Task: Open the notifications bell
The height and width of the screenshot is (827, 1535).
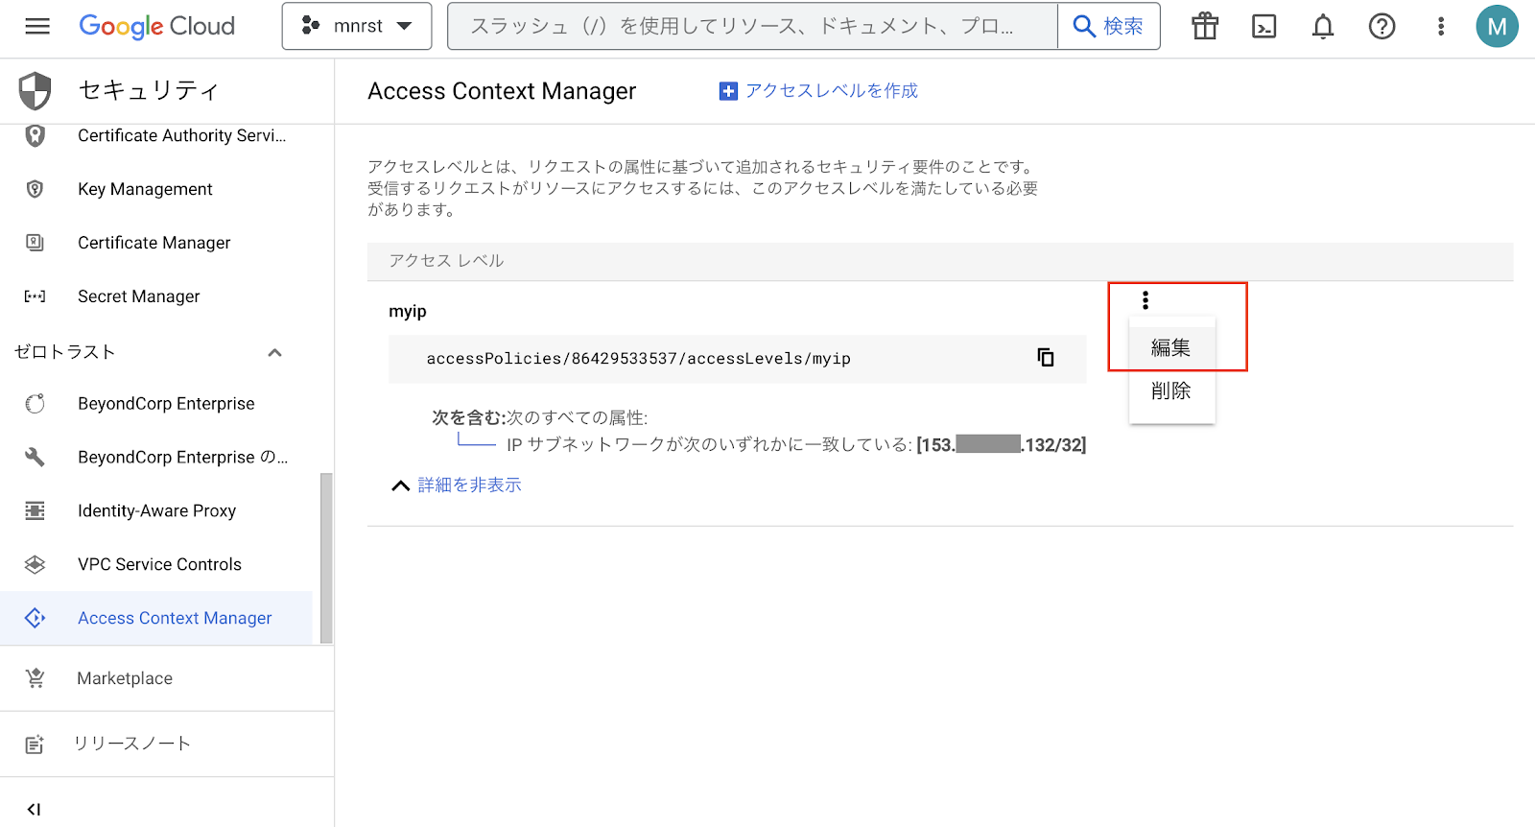Action: [x=1323, y=26]
